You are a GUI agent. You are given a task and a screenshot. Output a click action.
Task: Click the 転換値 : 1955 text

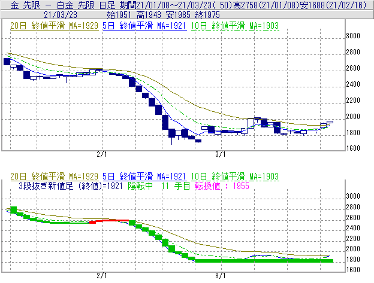point(222,186)
